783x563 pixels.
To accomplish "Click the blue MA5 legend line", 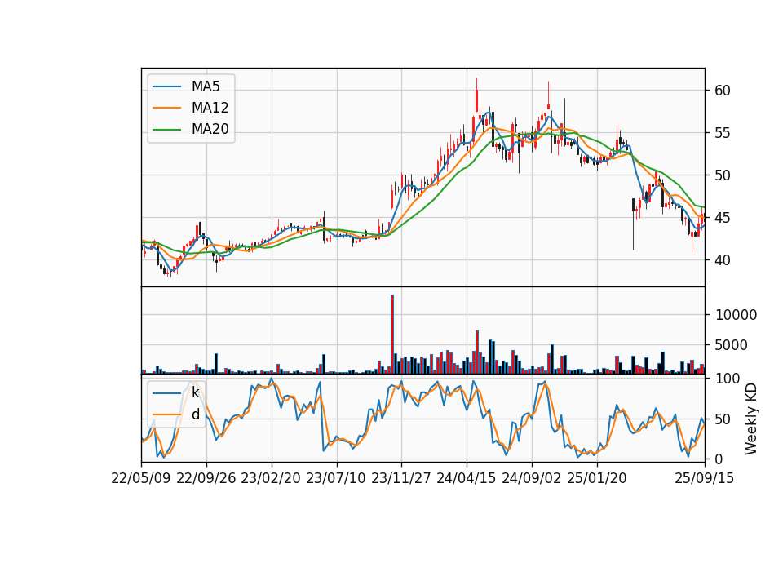I will [x=166, y=86].
